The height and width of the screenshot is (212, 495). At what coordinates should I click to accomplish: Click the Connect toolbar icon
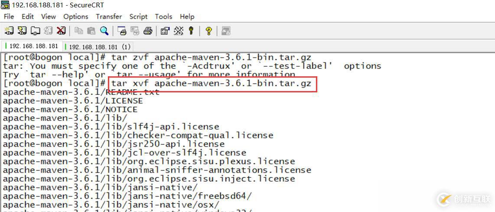(x=9, y=31)
